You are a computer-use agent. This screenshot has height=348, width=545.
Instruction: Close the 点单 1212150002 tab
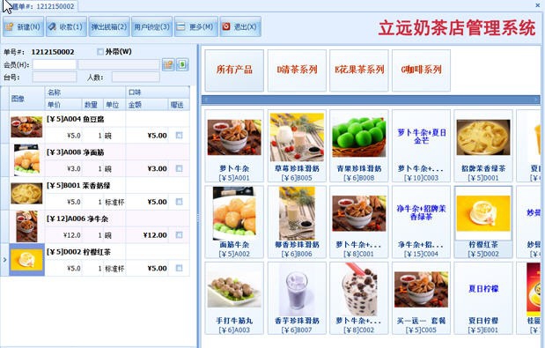[537, 5]
